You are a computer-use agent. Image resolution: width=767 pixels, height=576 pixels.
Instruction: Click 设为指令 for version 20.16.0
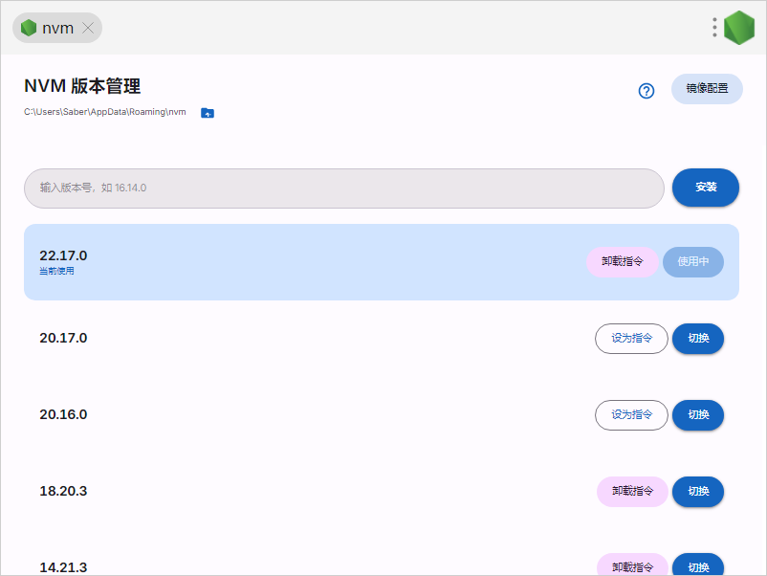tap(631, 415)
